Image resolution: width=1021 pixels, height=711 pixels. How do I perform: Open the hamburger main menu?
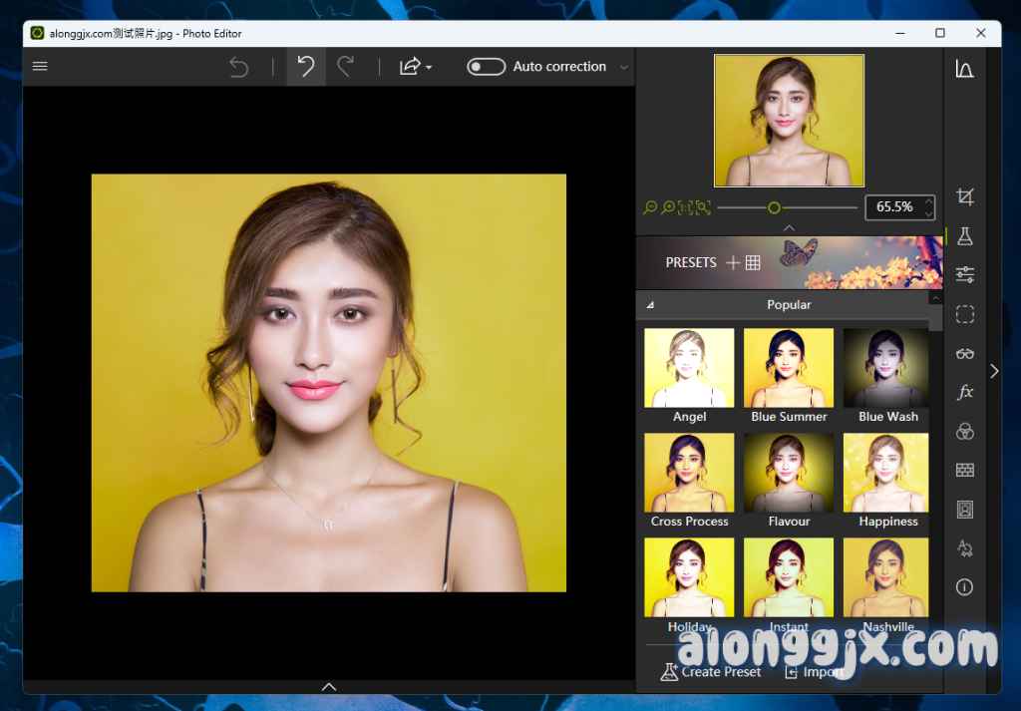tap(40, 67)
